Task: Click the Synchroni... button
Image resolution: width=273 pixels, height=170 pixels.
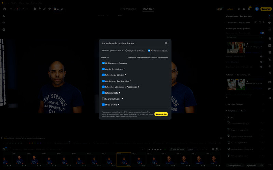Action: [x=252, y=165]
